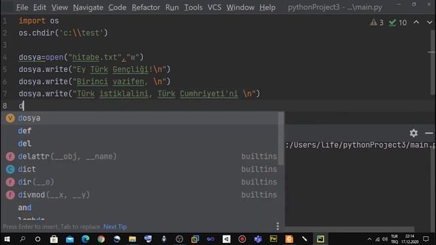Open File Explorer from taskbar
This screenshot has width=436, height=245.
pos(132,239)
